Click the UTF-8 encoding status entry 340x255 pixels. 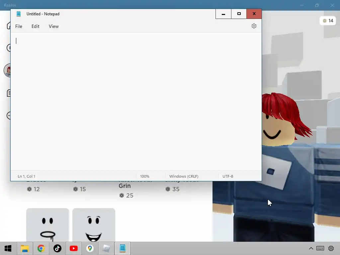coord(228,176)
